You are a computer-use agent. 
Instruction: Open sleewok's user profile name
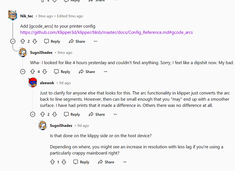coord(47,83)
